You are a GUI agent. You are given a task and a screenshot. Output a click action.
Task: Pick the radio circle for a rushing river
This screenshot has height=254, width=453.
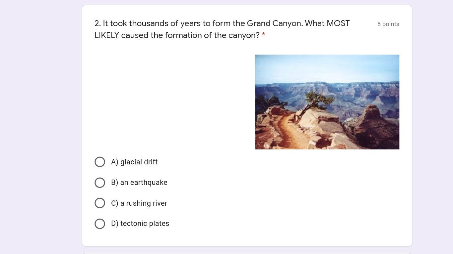[x=100, y=203]
